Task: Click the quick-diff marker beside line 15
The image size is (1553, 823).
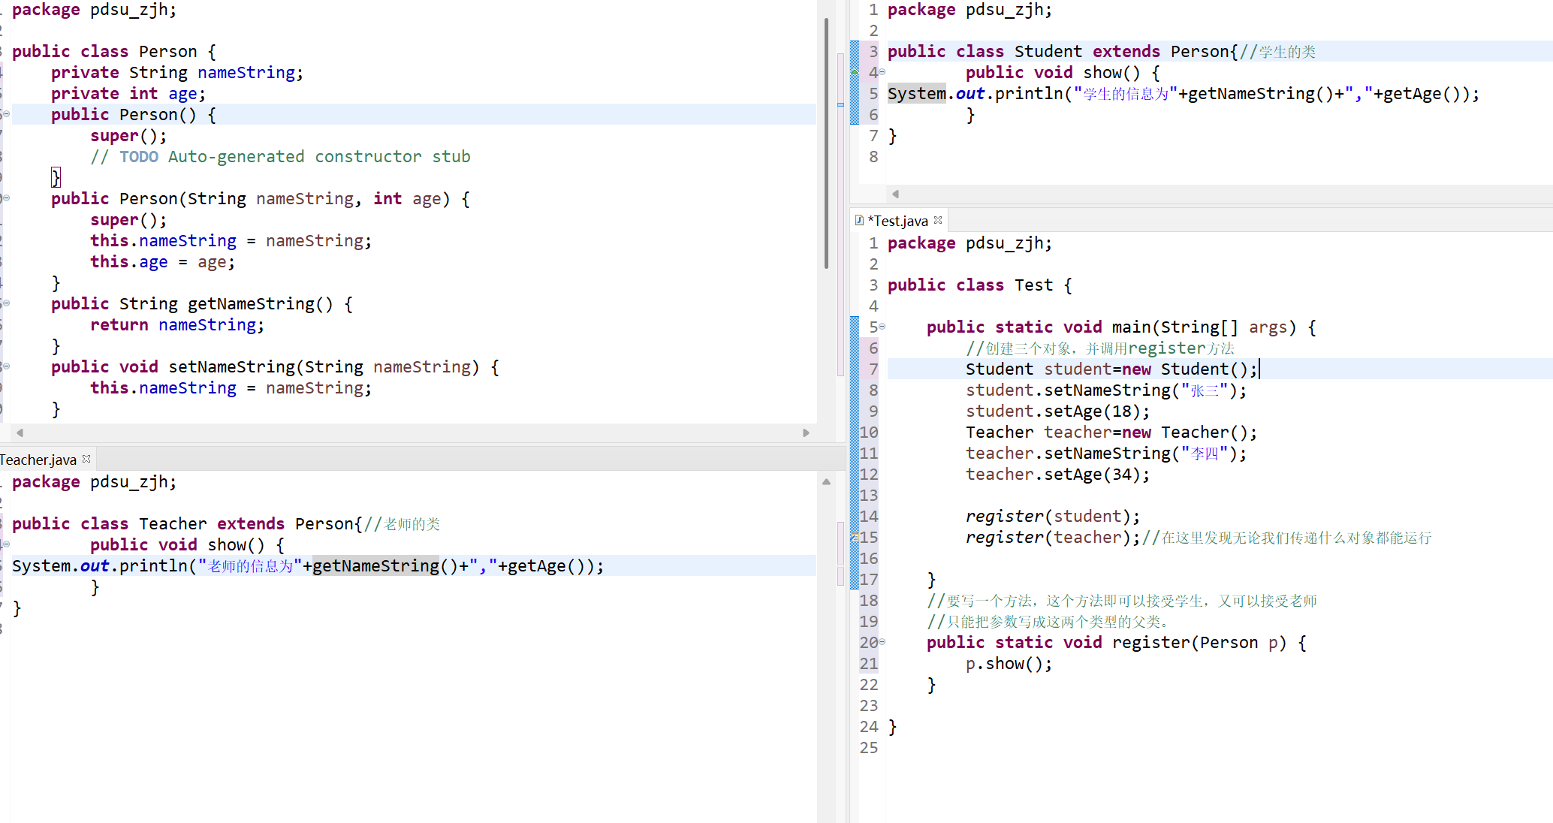Action: click(854, 537)
